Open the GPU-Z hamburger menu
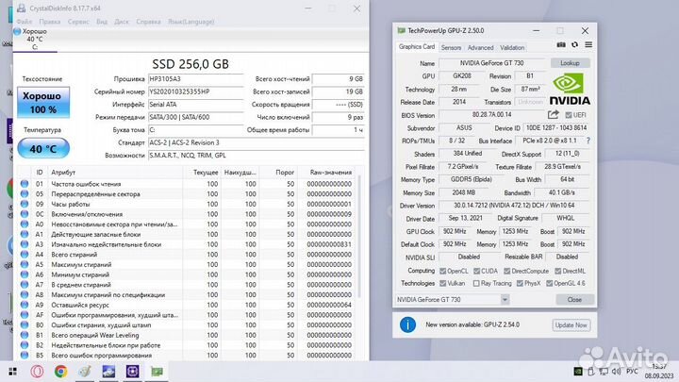This screenshot has width=679, height=382. click(588, 44)
